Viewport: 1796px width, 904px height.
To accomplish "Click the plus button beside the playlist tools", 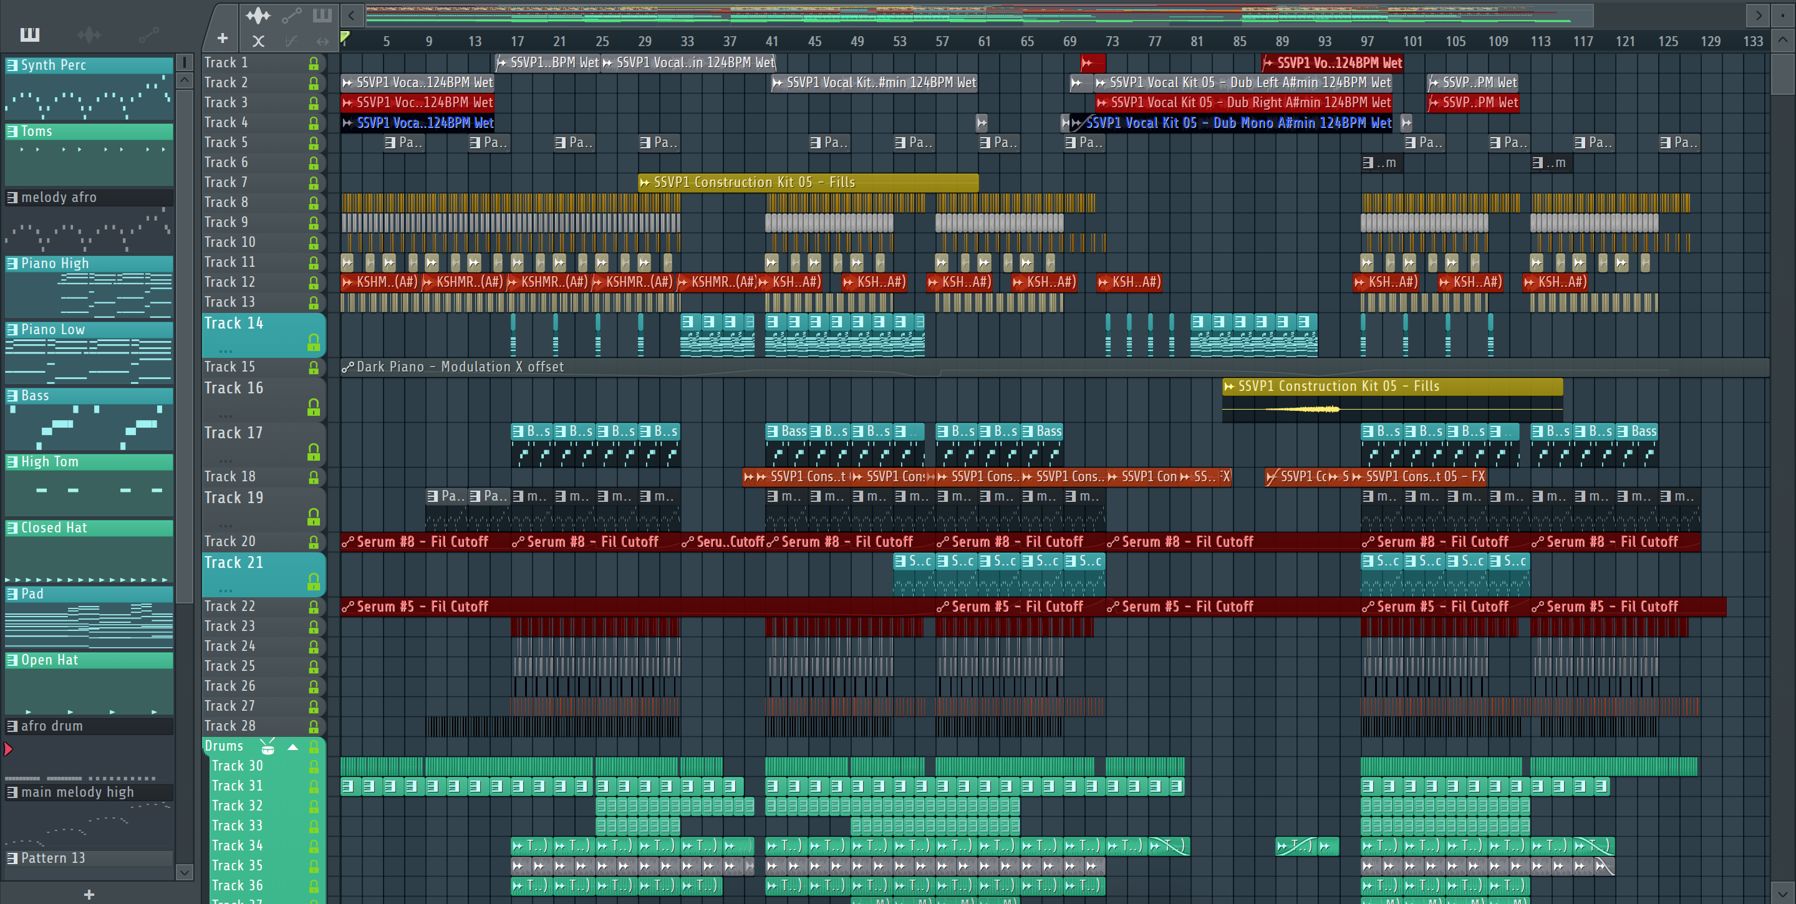I will [x=223, y=38].
